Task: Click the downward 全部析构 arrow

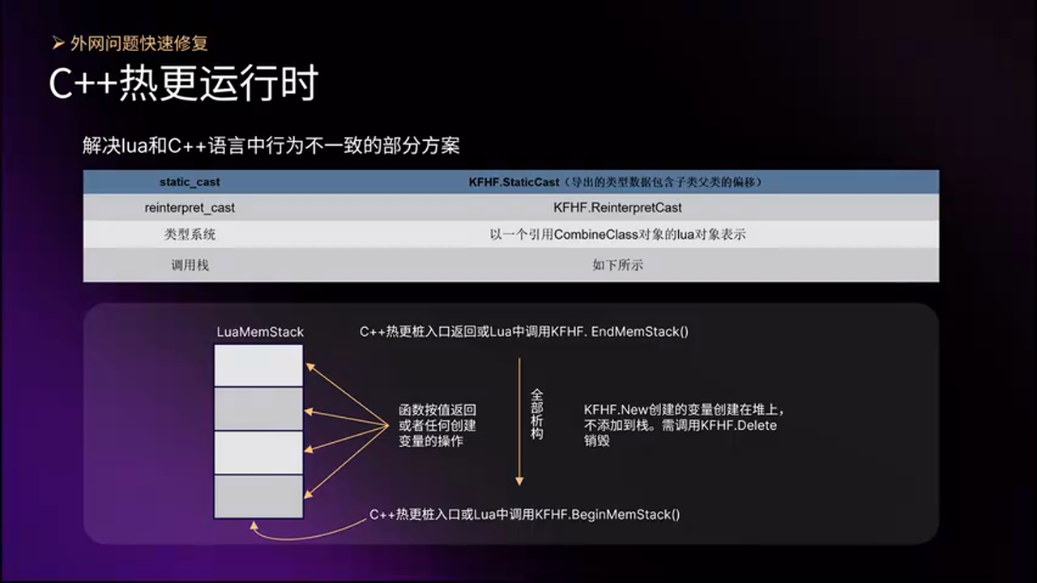Action: click(518, 421)
